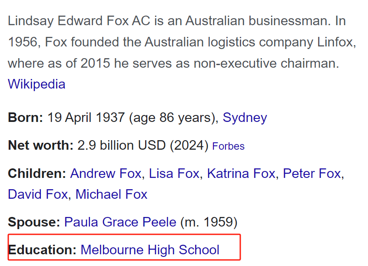368x266 pixels.
Task: Click the Sydney birthplace link
Action: click(245, 118)
